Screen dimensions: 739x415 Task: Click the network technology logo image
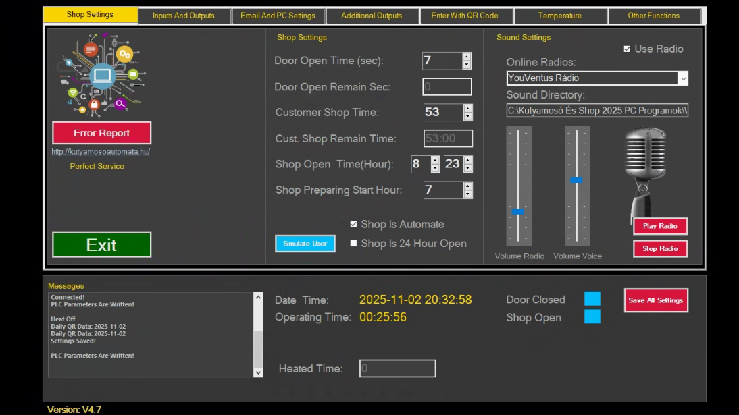click(x=102, y=75)
